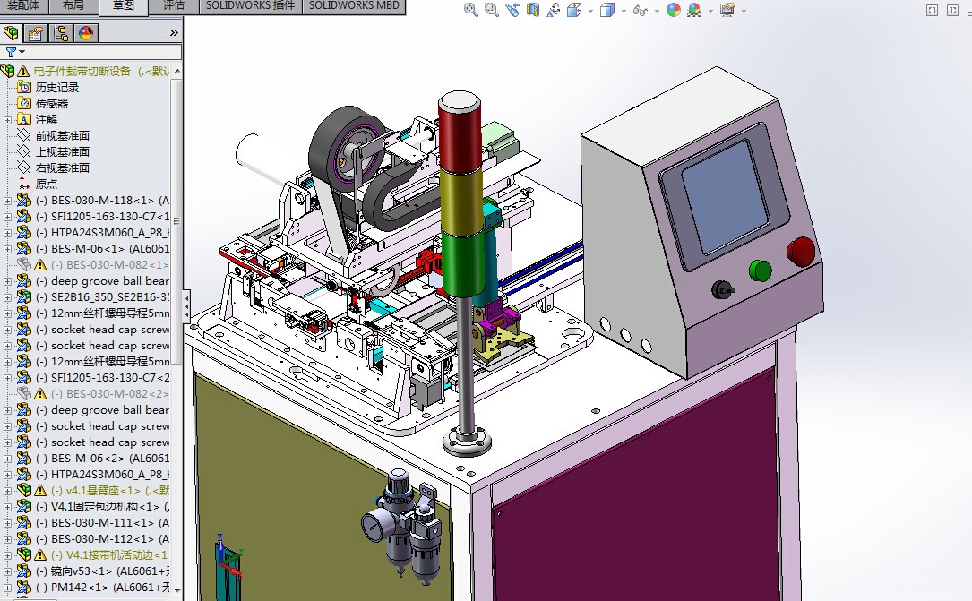
Task: Select the 上视基准面 plane item
Action: pyautogui.click(x=63, y=151)
